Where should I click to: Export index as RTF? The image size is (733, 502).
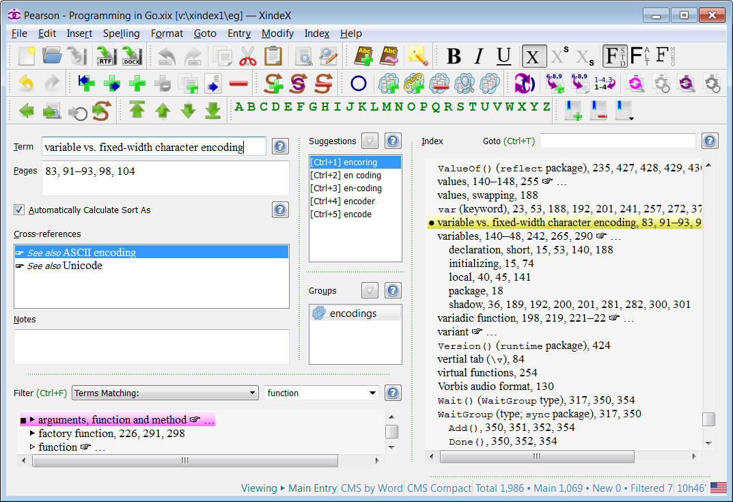coord(106,56)
